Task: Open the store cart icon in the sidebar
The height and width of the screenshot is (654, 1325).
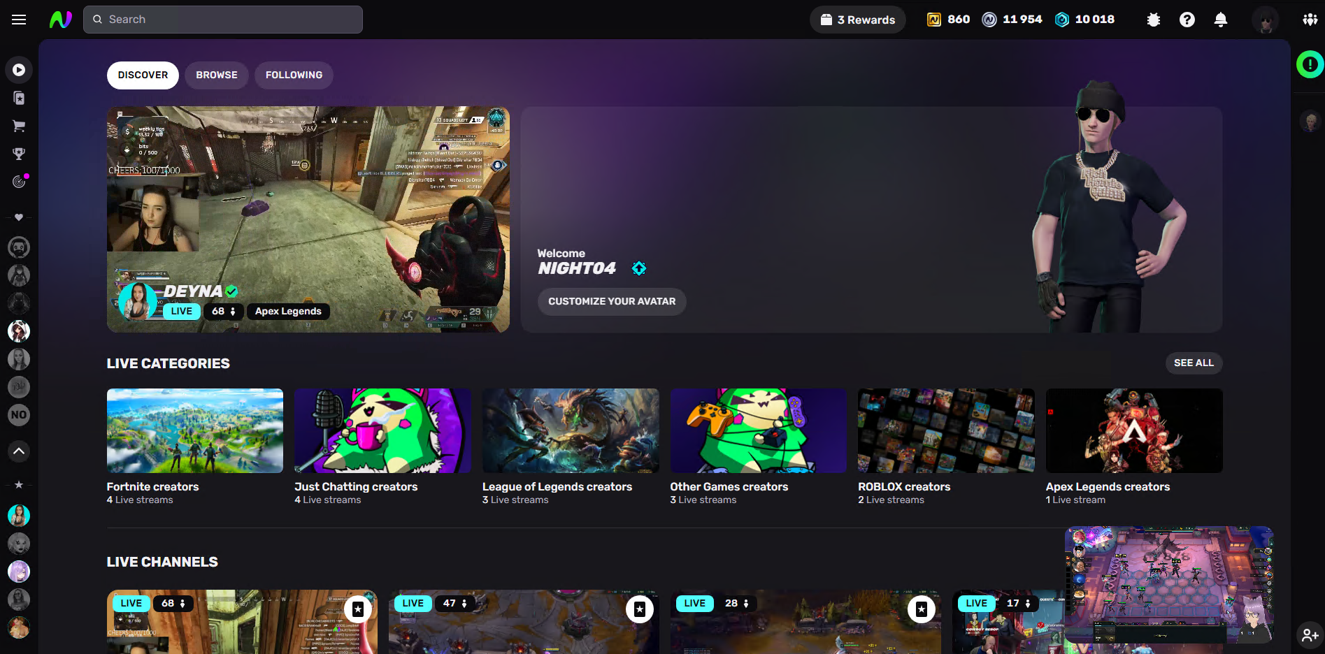Action: click(19, 126)
